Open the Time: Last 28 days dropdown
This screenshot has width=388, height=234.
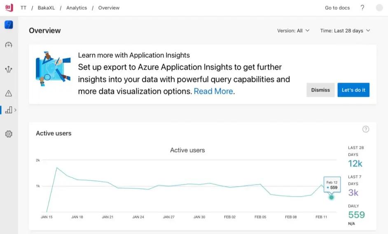[x=345, y=30]
